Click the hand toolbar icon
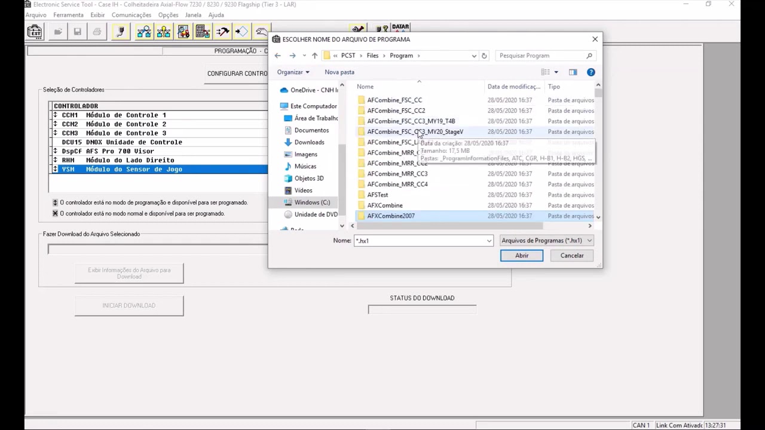The height and width of the screenshot is (430, 765). pos(261,32)
